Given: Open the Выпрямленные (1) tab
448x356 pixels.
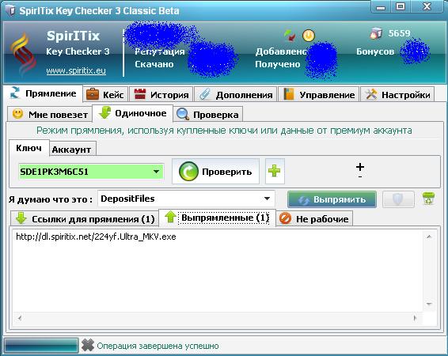Looking at the screenshot, I should coord(218,218).
